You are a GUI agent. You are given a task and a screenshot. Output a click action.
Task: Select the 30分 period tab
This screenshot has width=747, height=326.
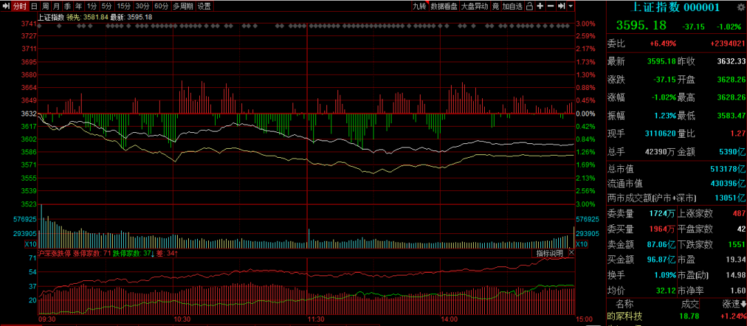[x=142, y=6]
